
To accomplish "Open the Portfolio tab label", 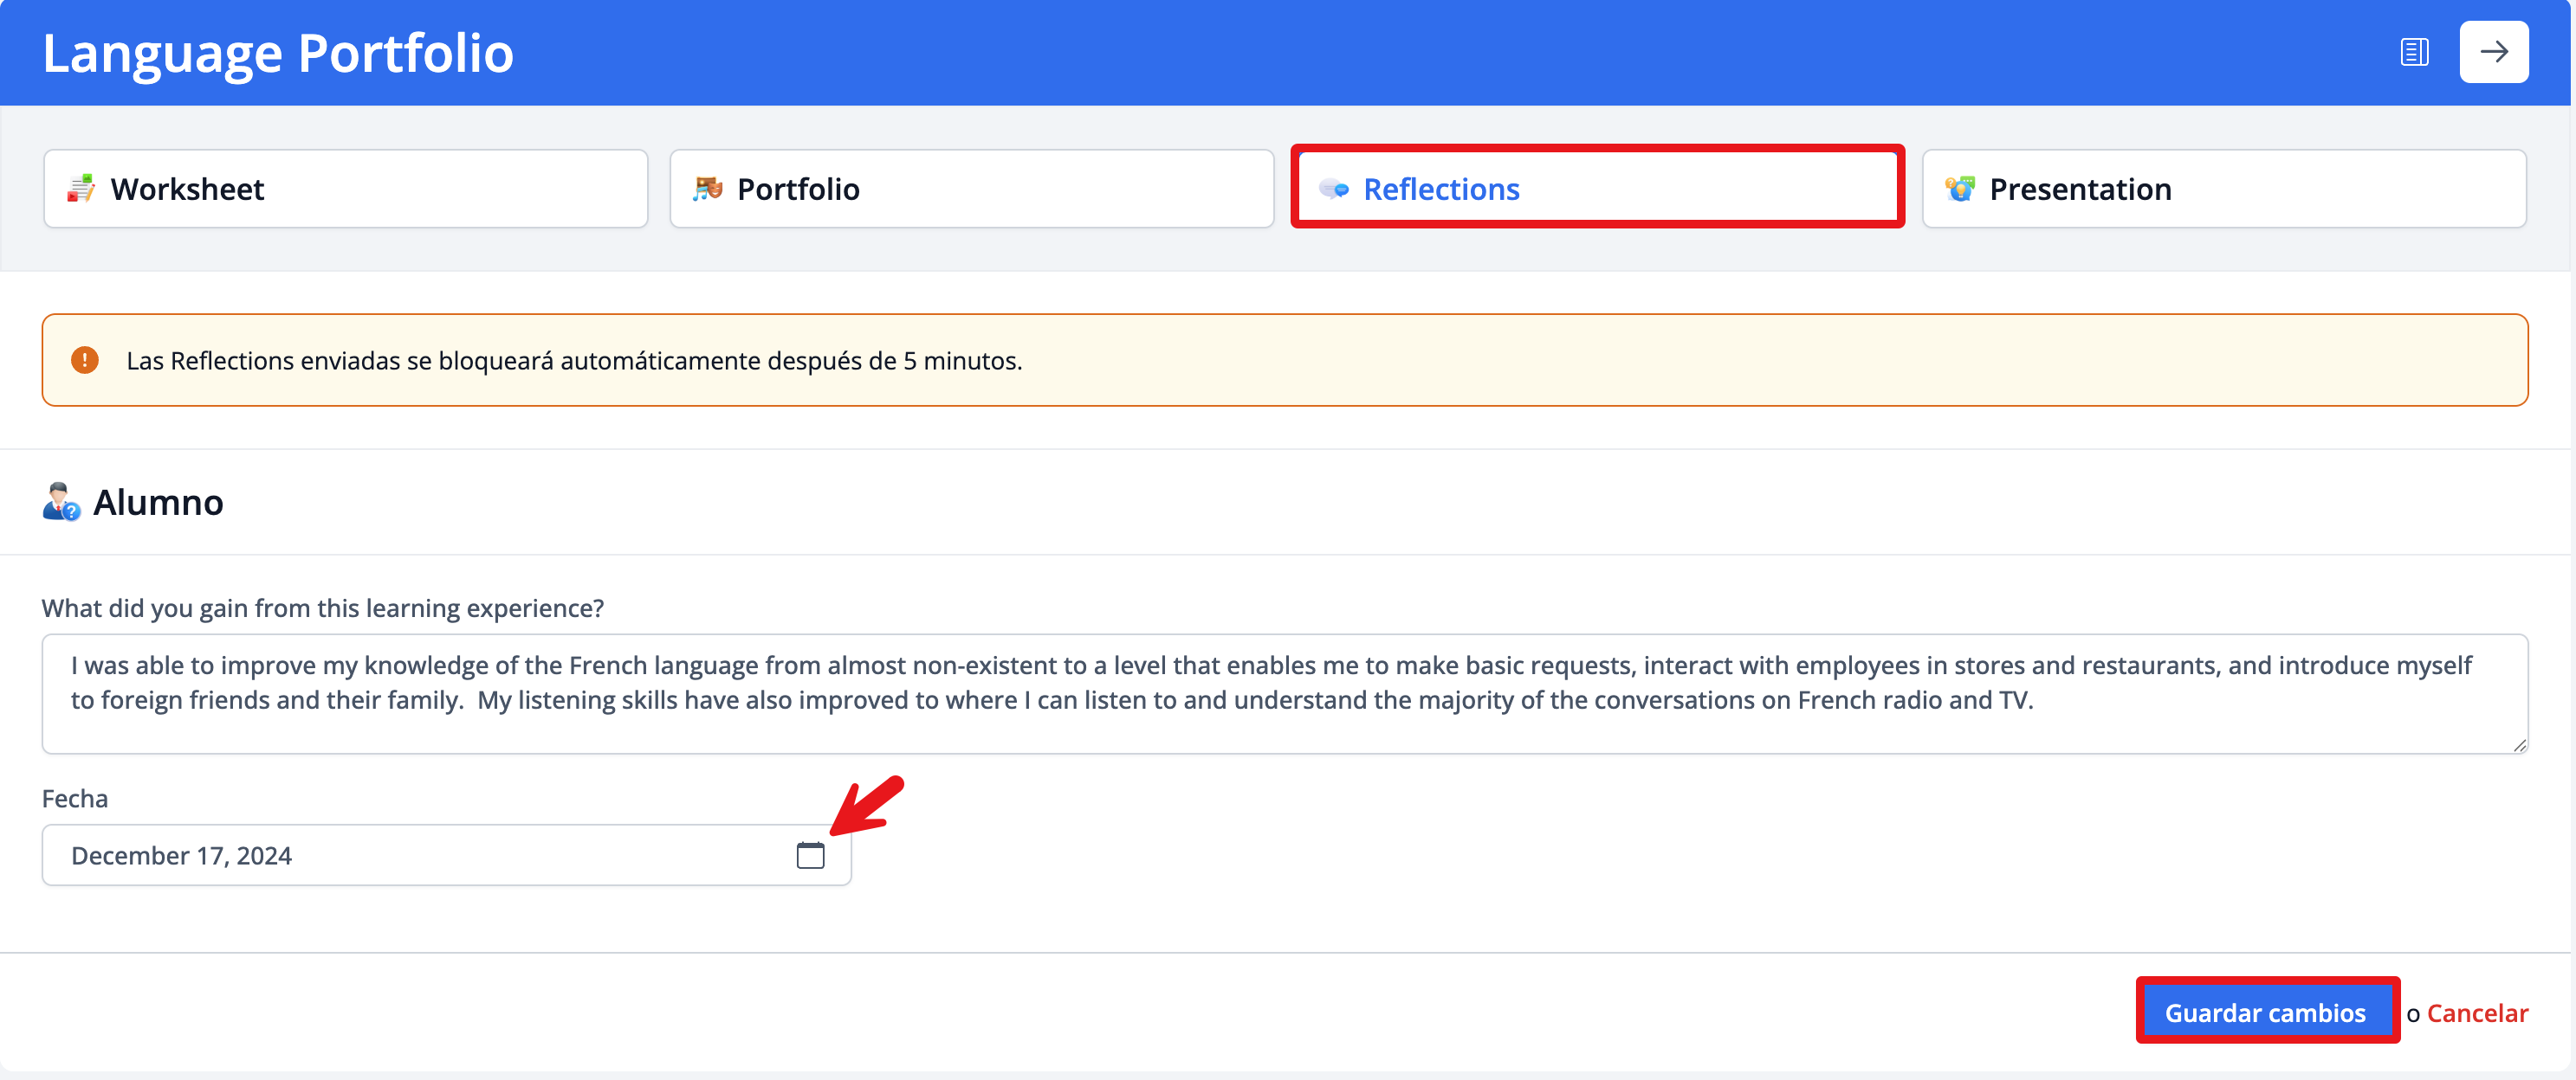I will click(798, 189).
